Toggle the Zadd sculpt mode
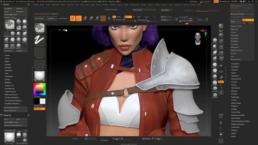Viewport: 258px width, 145px height. pos(139,17)
